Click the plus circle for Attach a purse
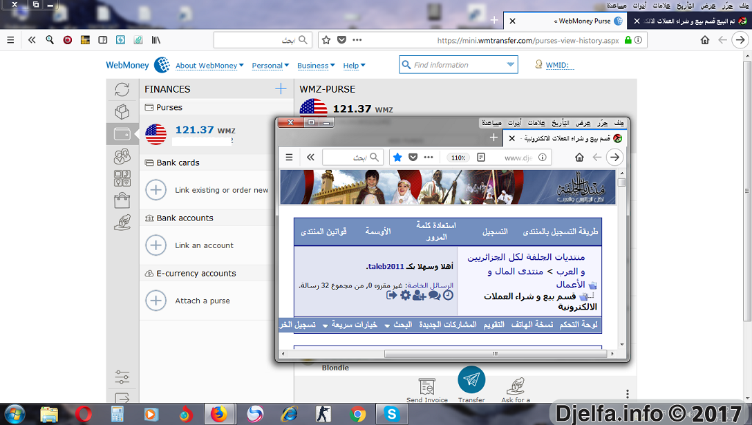Screen dimensions: 752x425 tap(156, 301)
